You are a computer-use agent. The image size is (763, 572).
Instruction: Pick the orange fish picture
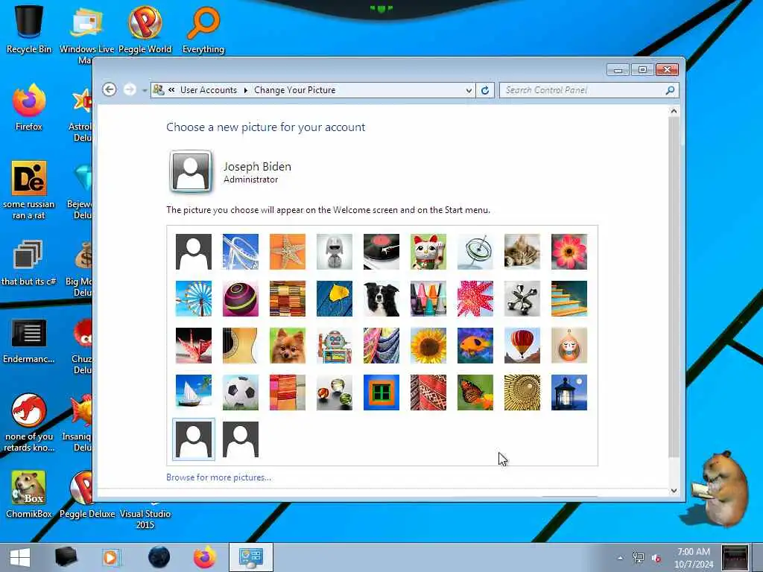(475, 346)
